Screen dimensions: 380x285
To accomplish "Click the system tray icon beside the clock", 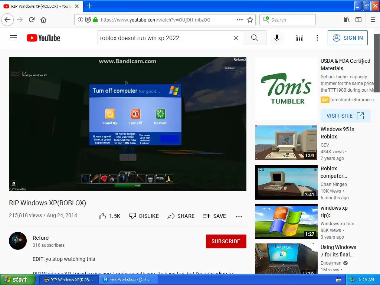I will (353, 280).
